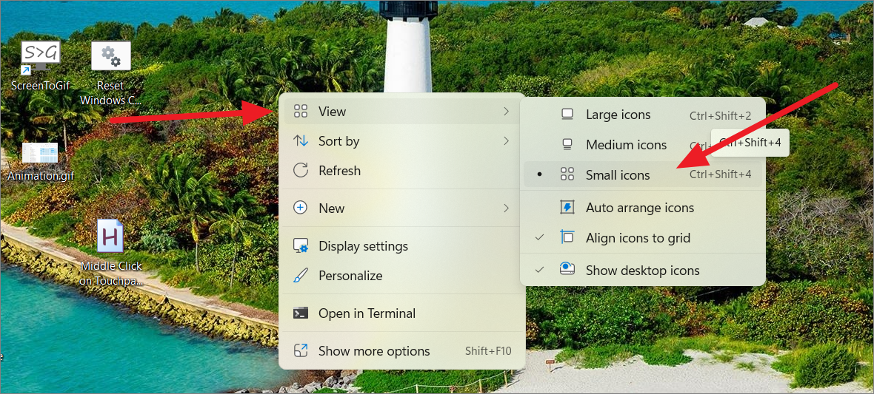Click the Small icons grid icon
Viewport: 874px width, 394px height.
pos(567,174)
